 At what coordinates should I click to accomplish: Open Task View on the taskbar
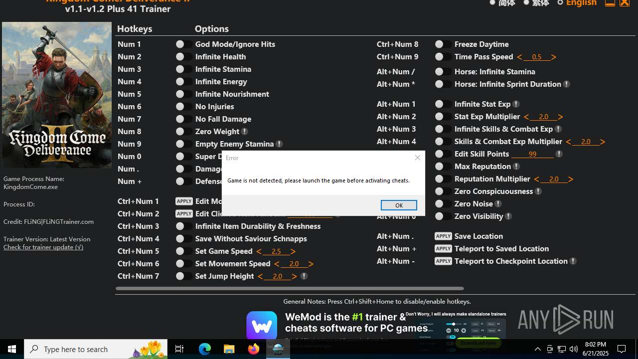coord(179,349)
